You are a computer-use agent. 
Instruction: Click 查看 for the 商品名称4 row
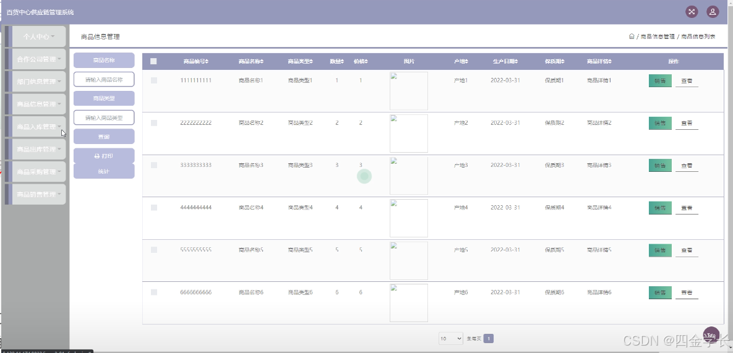point(687,208)
